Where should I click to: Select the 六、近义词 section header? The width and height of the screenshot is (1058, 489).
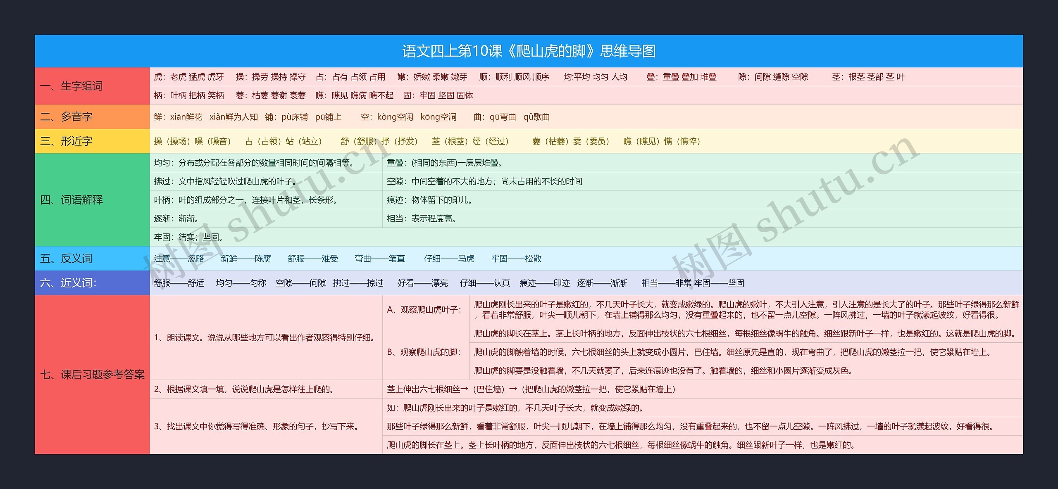point(92,283)
